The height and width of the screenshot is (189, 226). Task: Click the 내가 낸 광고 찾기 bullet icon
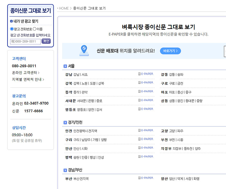[x=11, y=21]
